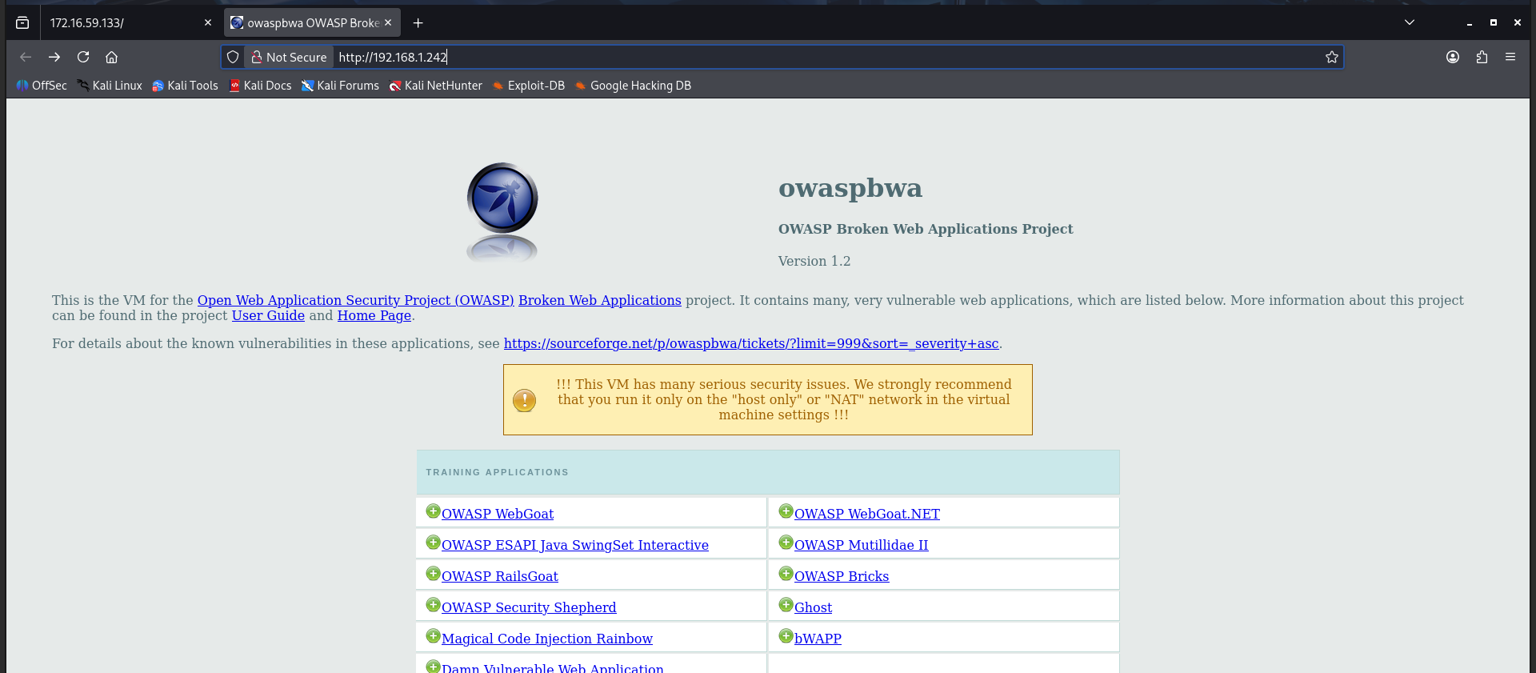Expand the list all tabs chevron
The height and width of the screenshot is (673, 1536).
coord(1410,22)
